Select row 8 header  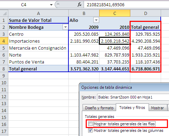pyautogui.click(x=4, y=69)
